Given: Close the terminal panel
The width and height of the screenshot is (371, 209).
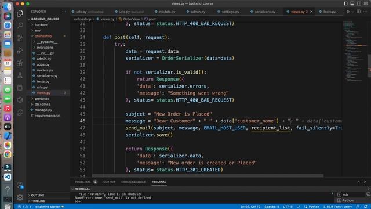Looking at the screenshot, I should (365, 182).
